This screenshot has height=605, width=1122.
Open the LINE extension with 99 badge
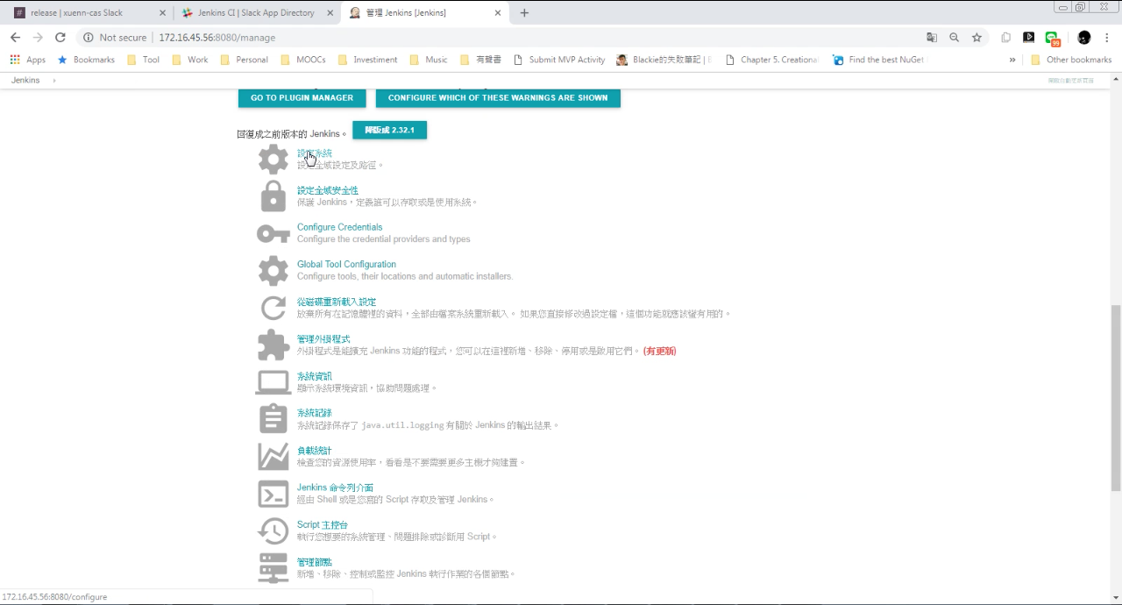(1053, 38)
